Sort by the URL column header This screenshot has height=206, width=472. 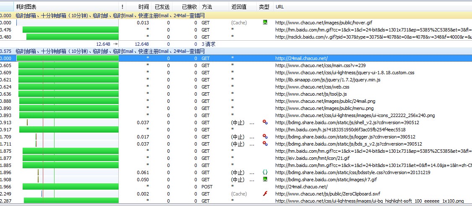(280, 7)
